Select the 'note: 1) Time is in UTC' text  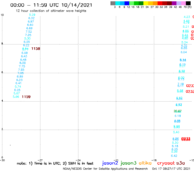click(x=39, y=163)
